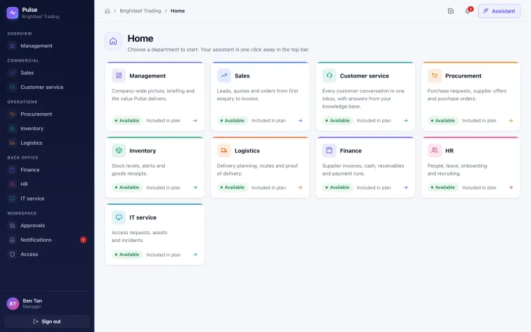Click Available badge on the Finance card
Image resolution: width=531 pixels, height=332 pixels.
337,187
